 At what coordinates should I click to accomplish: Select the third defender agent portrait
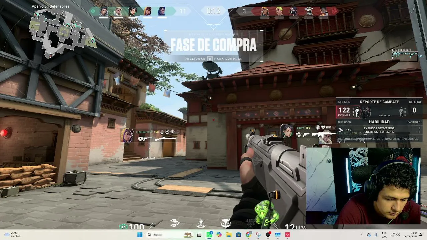[x=133, y=11]
